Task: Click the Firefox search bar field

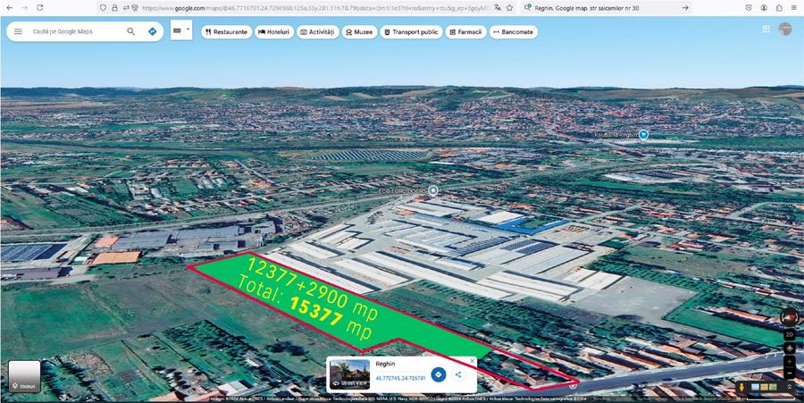Action: [x=605, y=8]
